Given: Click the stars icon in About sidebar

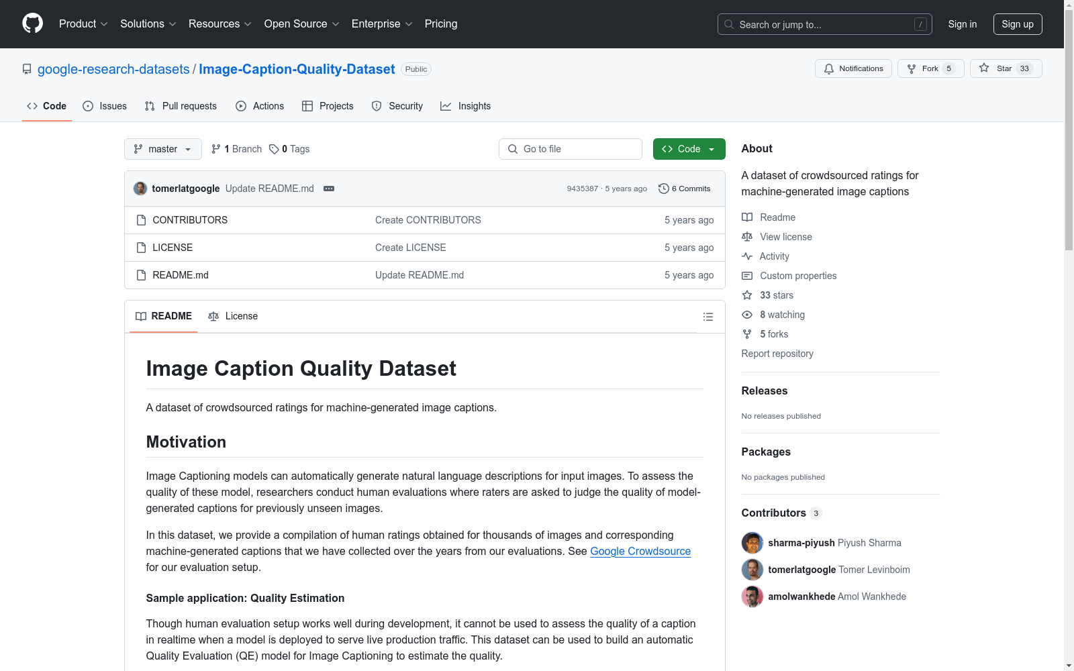Looking at the screenshot, I should point(747,295).
